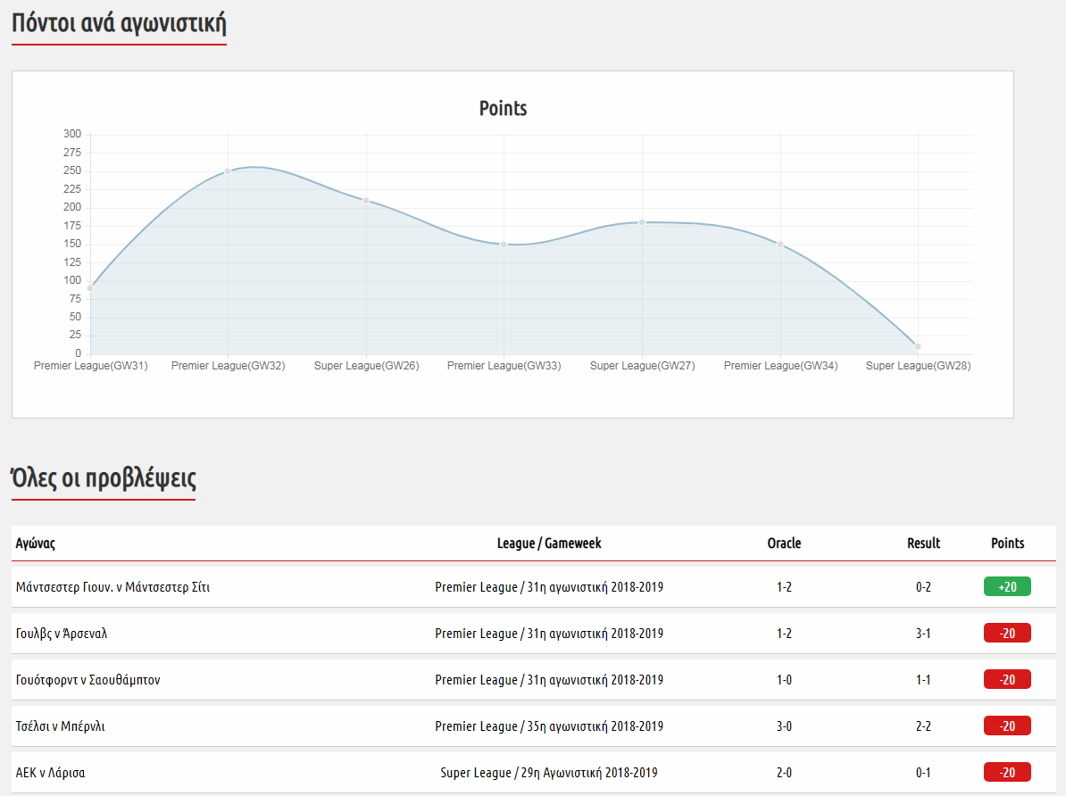The image size is (1066, 796).
Task: Click the Premier League(GW31) point on chart
Action: [90, 287]
